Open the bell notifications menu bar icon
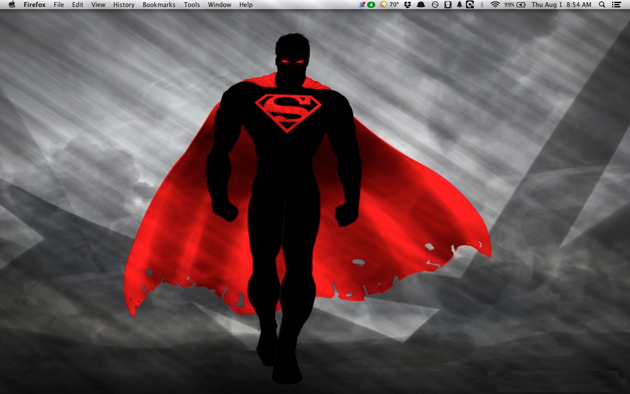The image size is (630, 394). tap(459, 5)
